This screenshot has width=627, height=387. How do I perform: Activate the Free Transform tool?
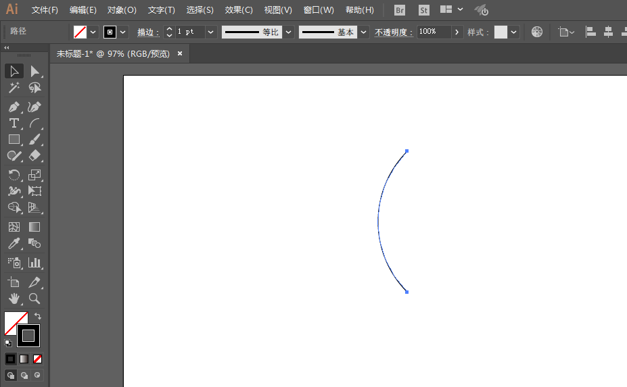pos(34,191)
